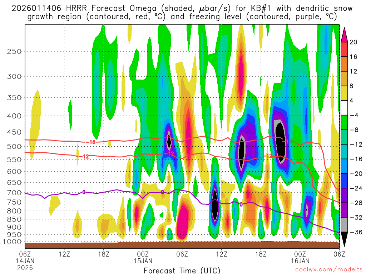Click the colorbar value -28
366x274 pixels.
pyautogui.click(x=356, y=203)
